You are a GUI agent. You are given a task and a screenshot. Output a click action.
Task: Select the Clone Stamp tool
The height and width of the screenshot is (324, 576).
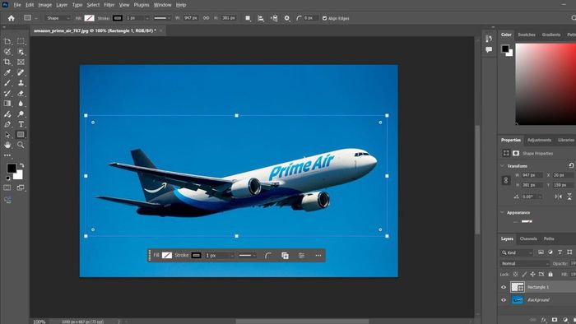[x=21, y=83]
